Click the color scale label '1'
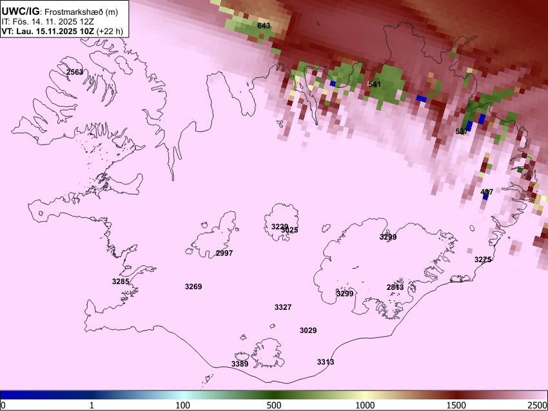Image resolution: width=548 pixels, height=411 pixels. (92, 405)
